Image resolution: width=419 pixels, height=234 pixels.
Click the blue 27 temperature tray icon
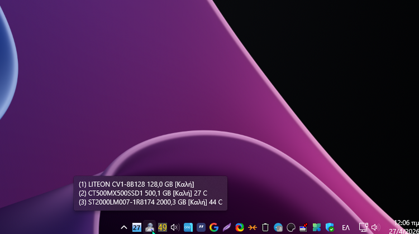click(137, 227)
